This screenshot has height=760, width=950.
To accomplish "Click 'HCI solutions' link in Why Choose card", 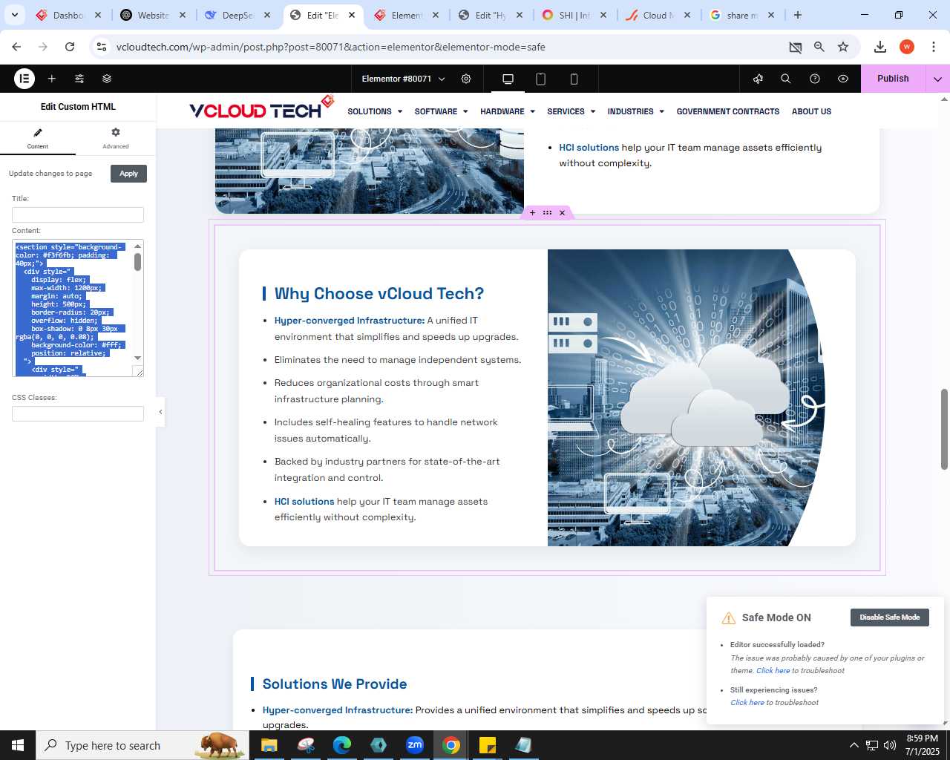I will pyautogui.click(x=304, y=502).
